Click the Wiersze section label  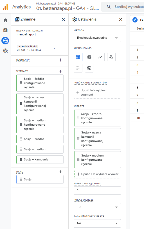pyautogui.click(x=79, y=106)
